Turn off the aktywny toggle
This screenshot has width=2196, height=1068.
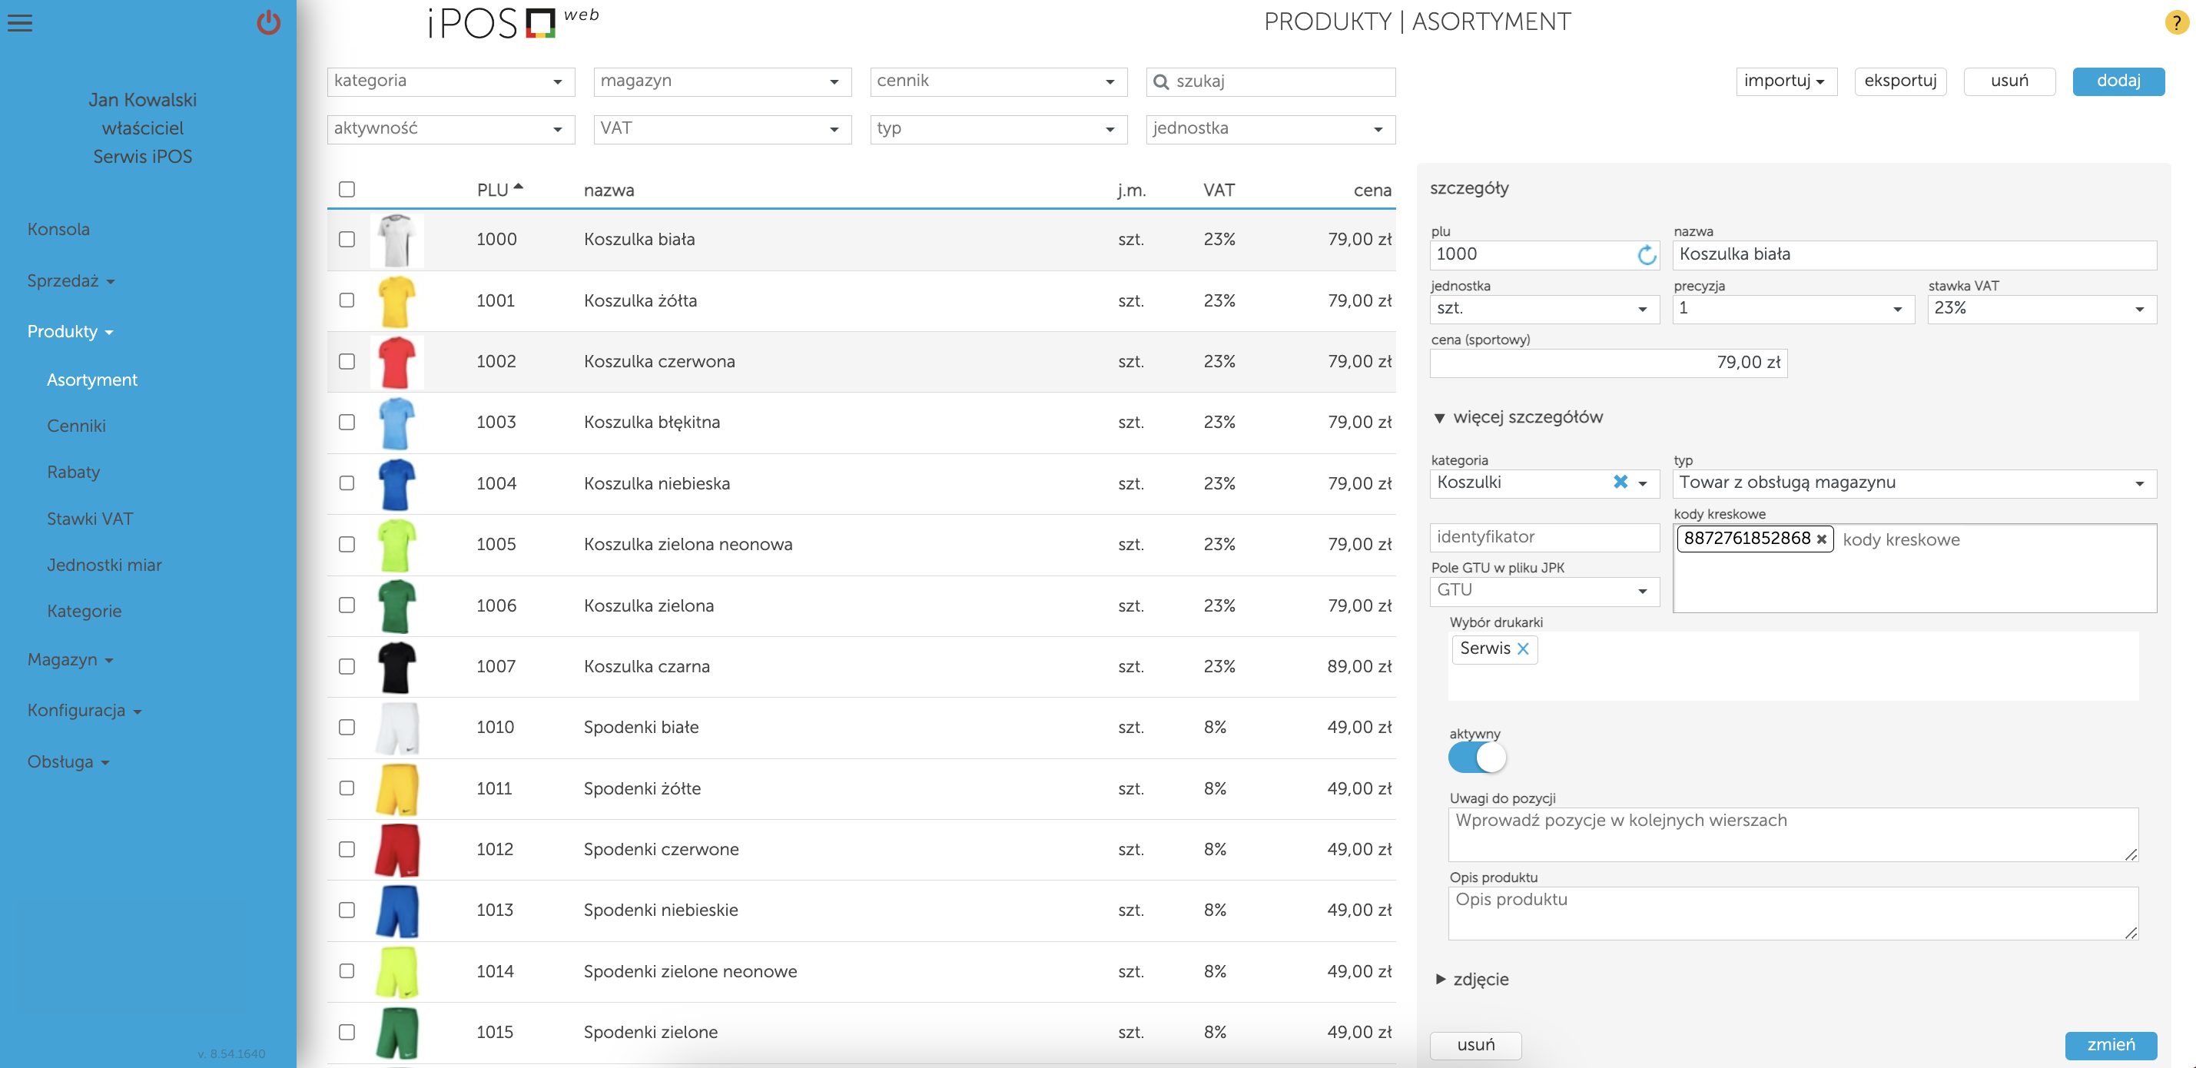coord(1478,757)
